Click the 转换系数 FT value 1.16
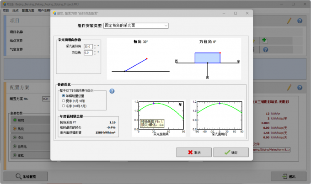Viewport: 311px width, 184px height. [x=113, y=122]
